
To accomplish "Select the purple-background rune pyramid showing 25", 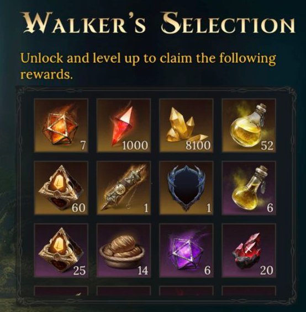I will pos(61,250).
